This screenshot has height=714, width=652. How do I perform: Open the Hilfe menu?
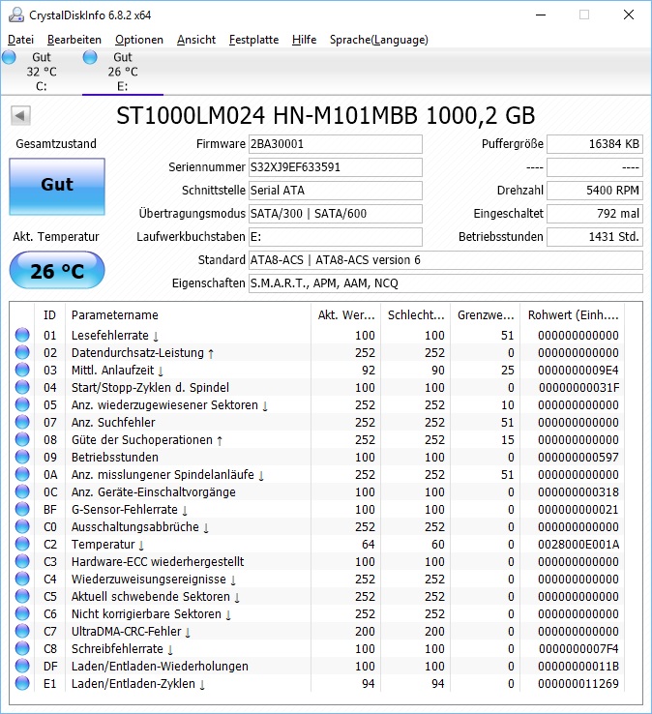(x=304, y=40)
